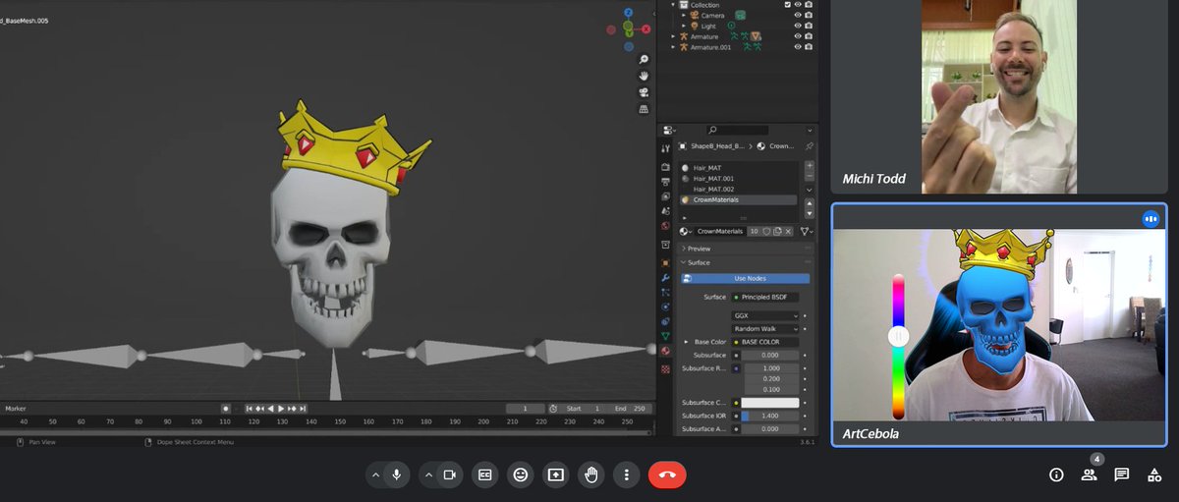Expand the Camera item in outliner
The width and height of the screenshot is (1179, 502).
pyautogui.click(x=685, y=16)
